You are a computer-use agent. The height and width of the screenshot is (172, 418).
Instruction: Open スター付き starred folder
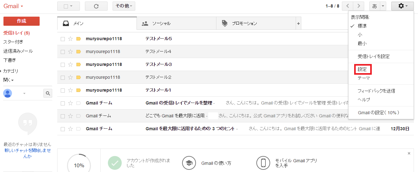[x=13, y=42]
